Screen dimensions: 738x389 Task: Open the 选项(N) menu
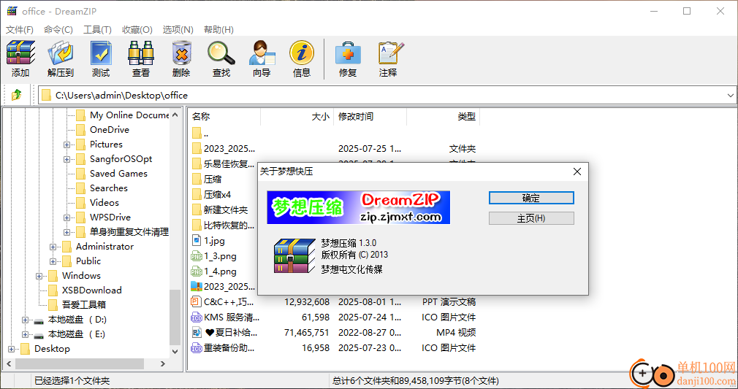pos(178,30)
